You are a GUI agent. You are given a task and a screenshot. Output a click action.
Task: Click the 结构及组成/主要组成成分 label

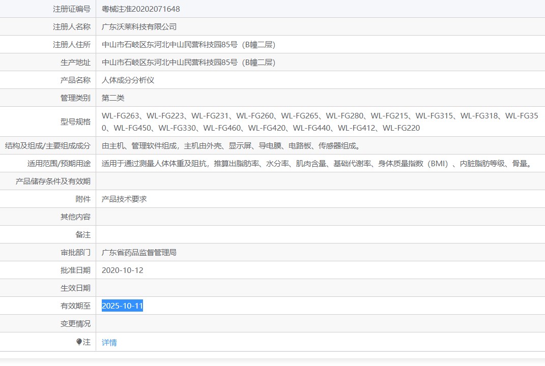(48, 146)
